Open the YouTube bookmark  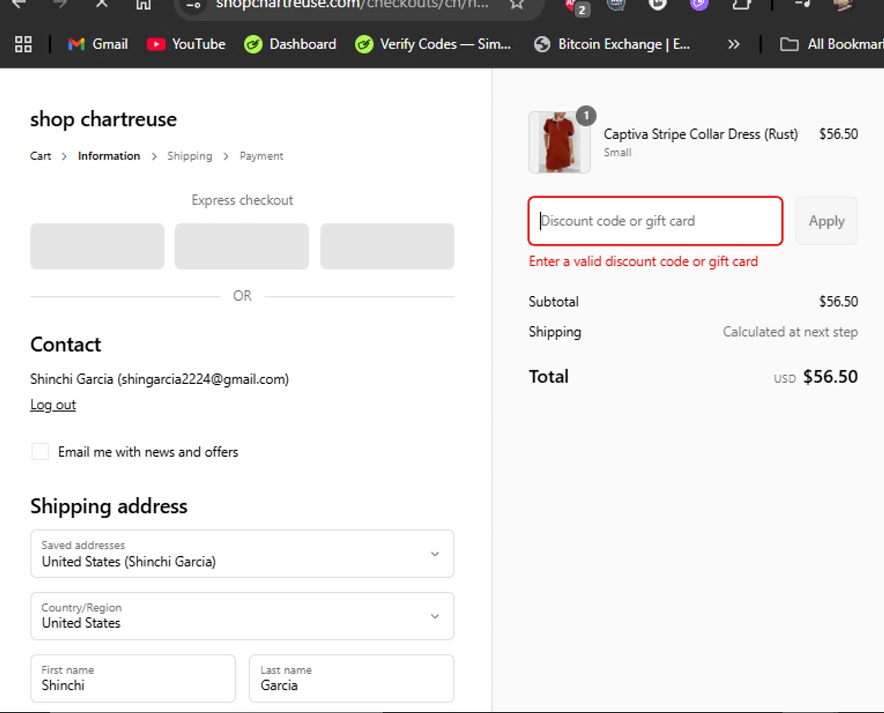pos(186,44)
